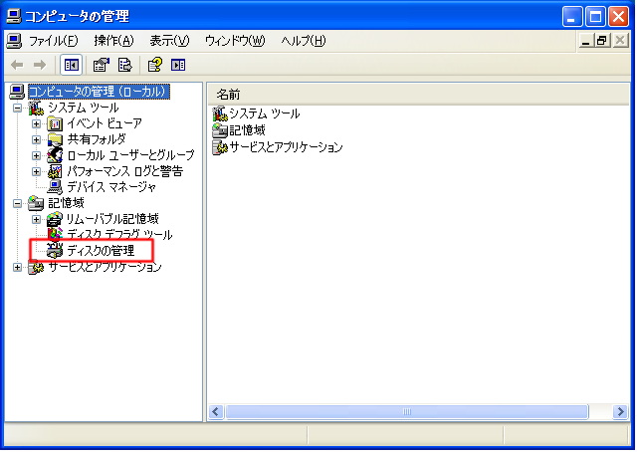Expand サービスとアプリケーション tree node
This screenshot has height=452, width=637.
coord(17,268)
